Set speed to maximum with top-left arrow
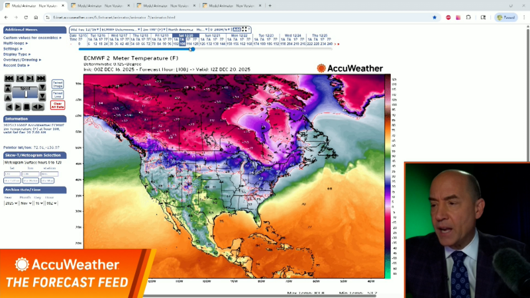The height and width of the screenshot is (298, 530). (8, 88)
